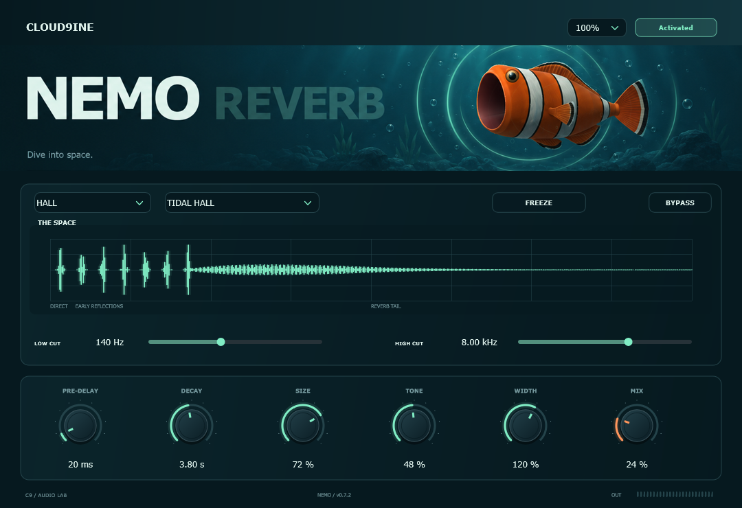Screen dimensions: 742x508
Task: Click the DIRECT label under the waveform
Action: point(58,306)
